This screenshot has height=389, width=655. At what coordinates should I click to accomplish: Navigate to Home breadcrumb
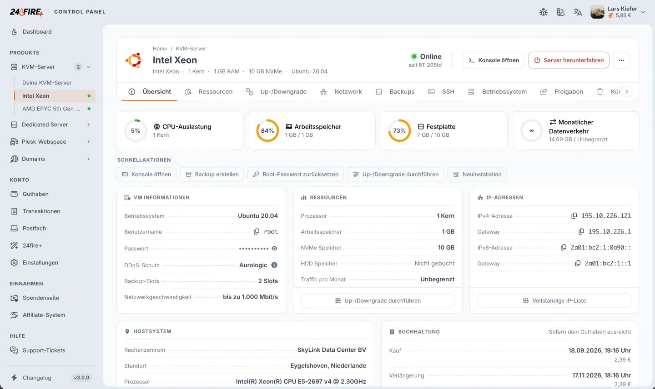click(160, 49)
